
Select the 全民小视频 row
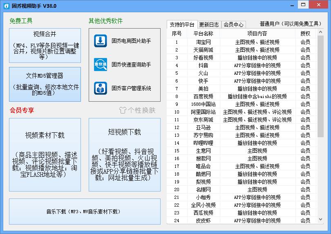(242, 205)
